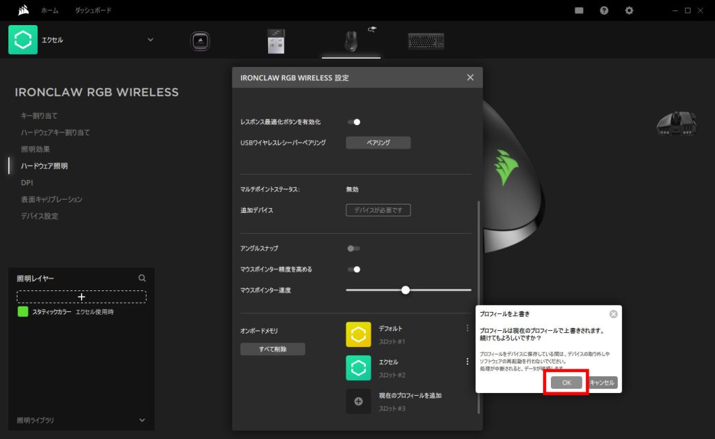Click the plus icon for slot #3
This screenshot has height=439, width=715.
[358, 401]
